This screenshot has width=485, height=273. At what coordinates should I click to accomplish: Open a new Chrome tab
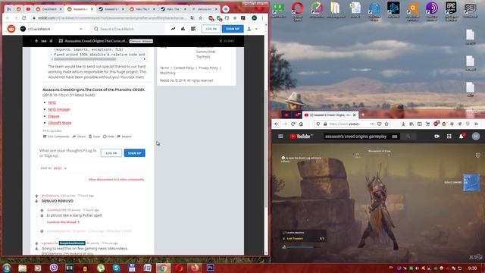pyautogui.click(x=226, y=9)
